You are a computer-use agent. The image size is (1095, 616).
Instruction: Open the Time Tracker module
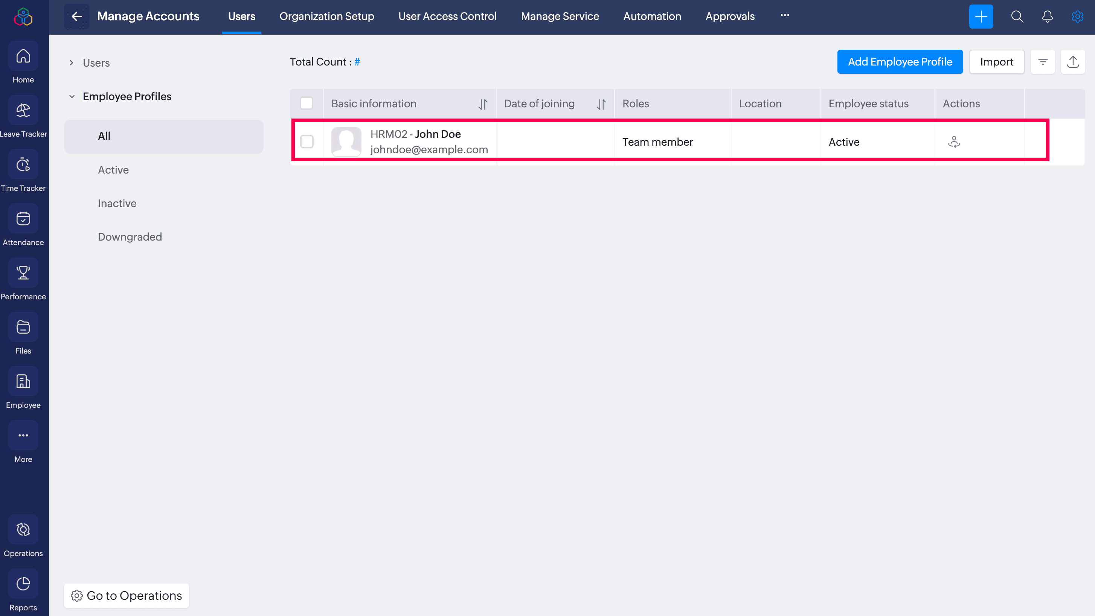pos(23,165)
